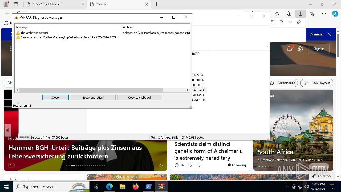
Task: Open Microsoft Edge from taskbar
Action: tap(109, 187)
